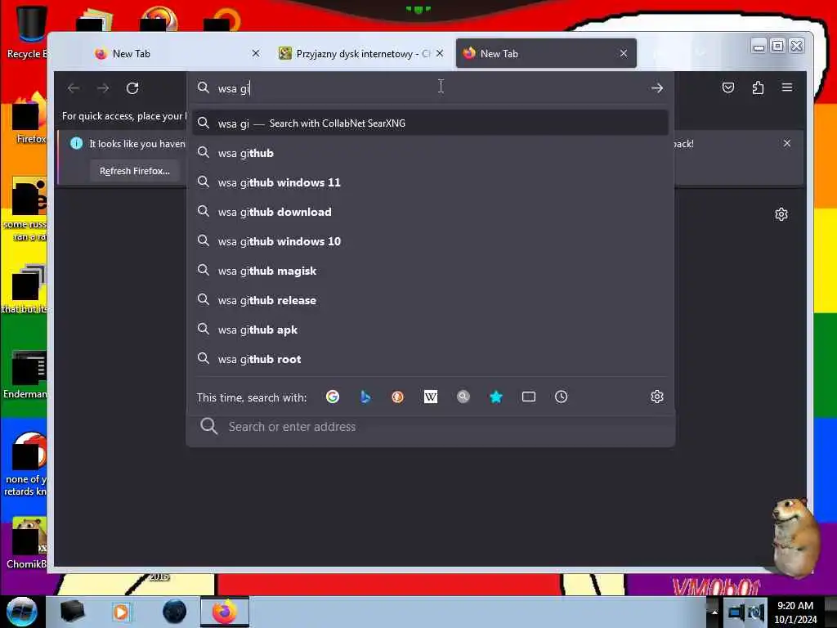837x628 pixels.
Task: Select the ChomikBox desktop icon
Action: (27, 542)
